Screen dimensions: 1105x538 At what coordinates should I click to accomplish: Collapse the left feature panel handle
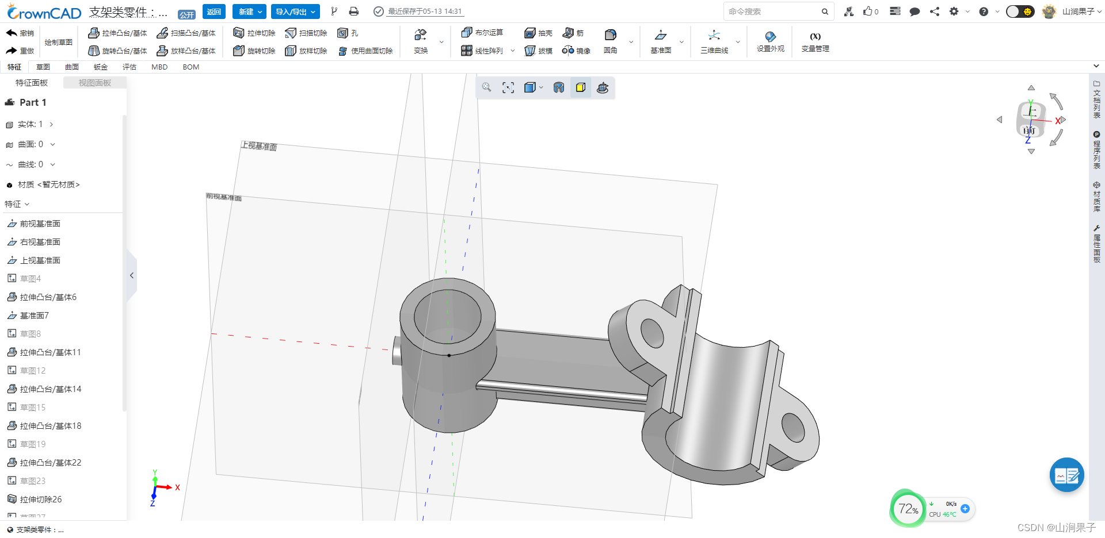132,275
